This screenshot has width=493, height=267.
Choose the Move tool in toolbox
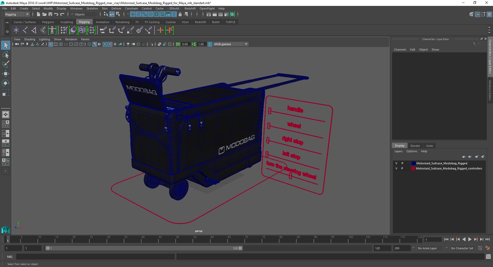[6, 74]
